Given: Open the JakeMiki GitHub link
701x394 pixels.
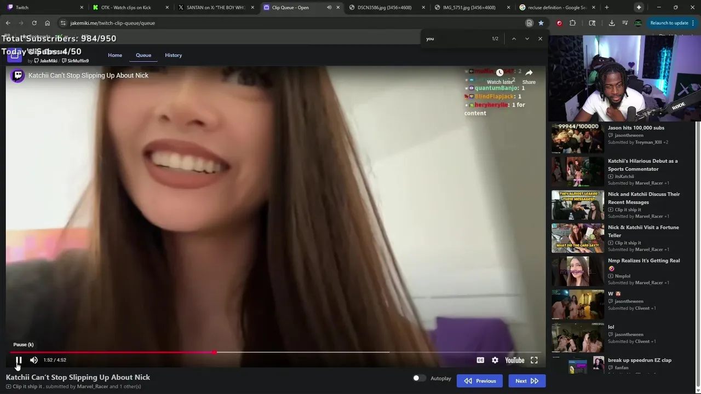Looking at the screenshot, I should click(x=45, y=61).
